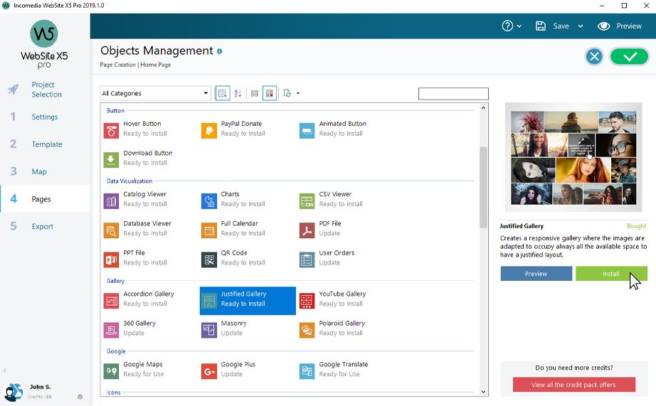656x406 pixels.
Task: Select the YouTube Gallery object icon
Action: (x=307, y=301)
